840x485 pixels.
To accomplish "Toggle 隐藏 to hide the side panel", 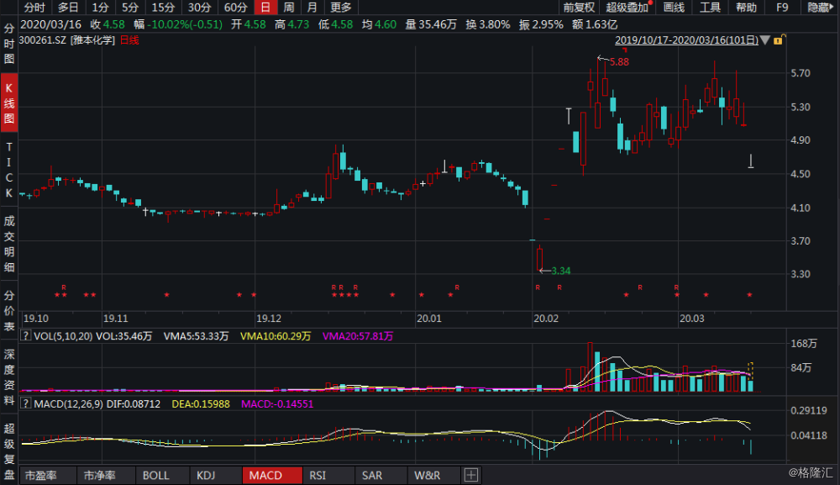I will click(820, 8).
